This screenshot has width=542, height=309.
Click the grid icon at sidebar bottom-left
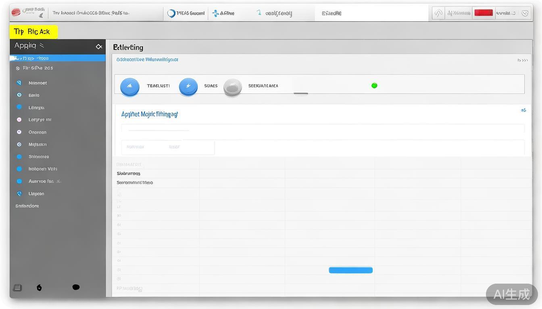click(x=17, y=288)
